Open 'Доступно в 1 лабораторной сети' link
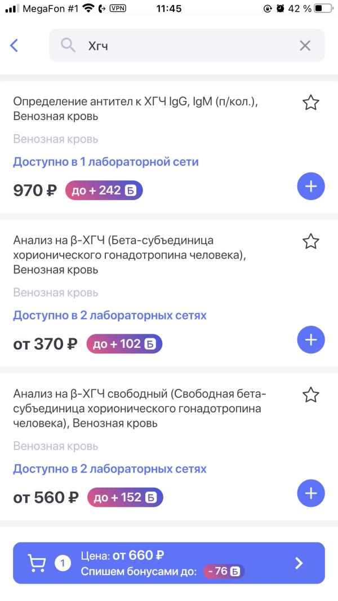The image size is (338, 601). 106,162
